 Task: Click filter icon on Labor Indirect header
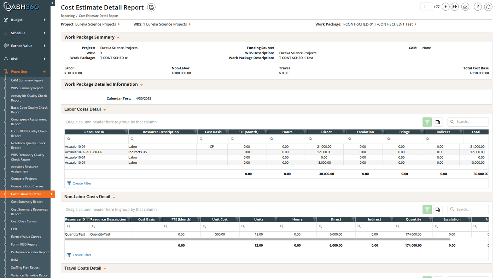[461, 132]
